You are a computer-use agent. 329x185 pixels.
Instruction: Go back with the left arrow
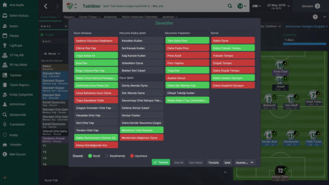(46, 6)
